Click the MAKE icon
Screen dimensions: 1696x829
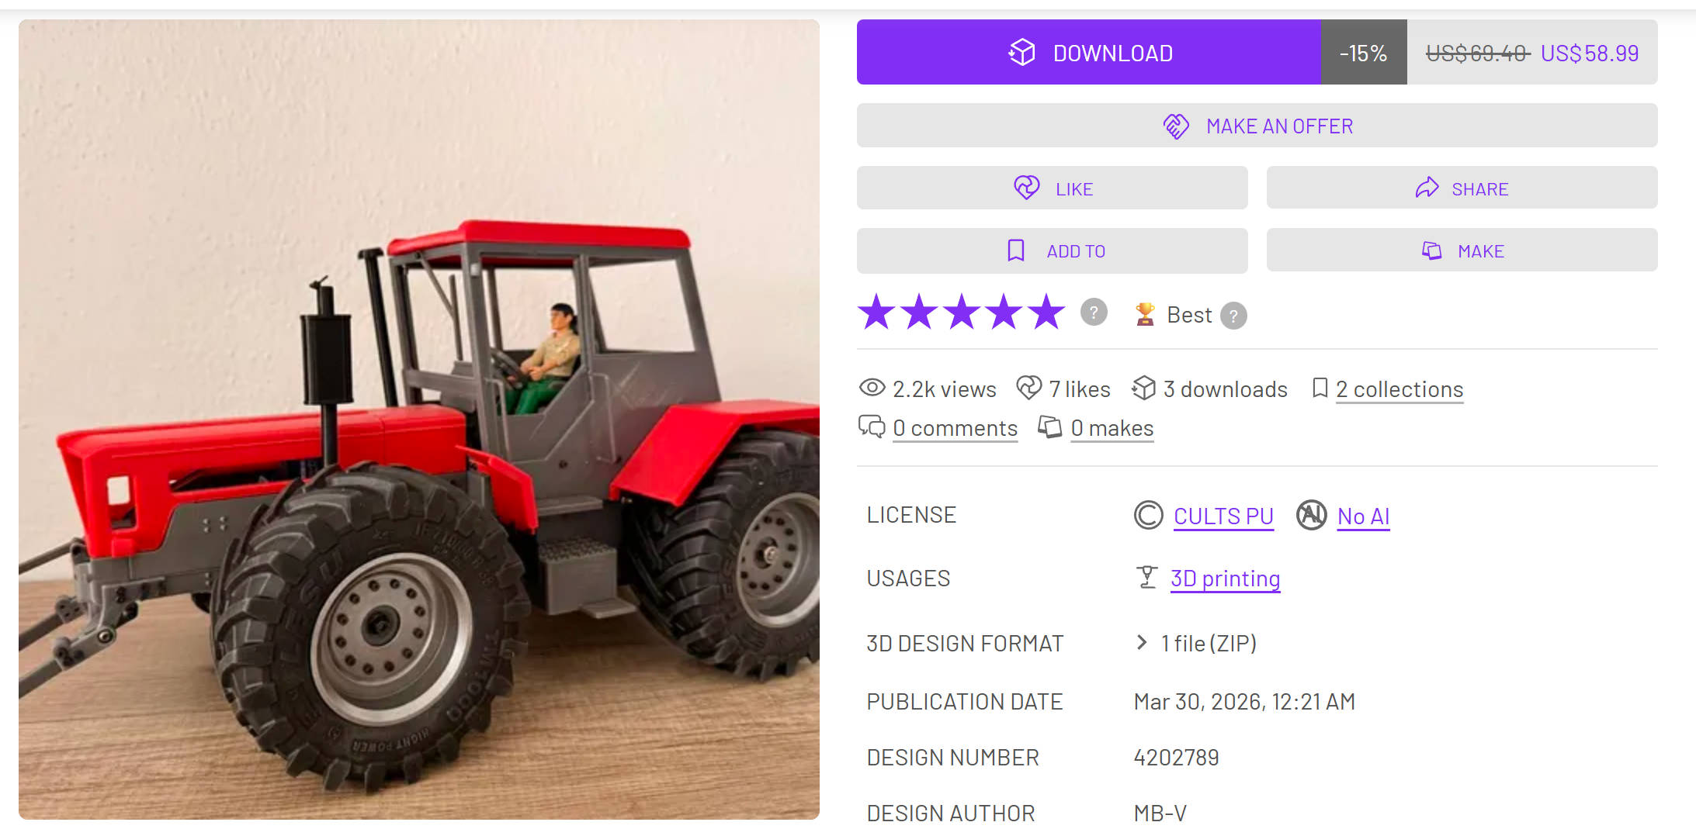(x=1431, y=250)
